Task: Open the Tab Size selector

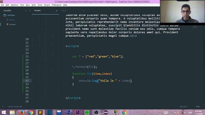Action: click(x=184, y=106)
